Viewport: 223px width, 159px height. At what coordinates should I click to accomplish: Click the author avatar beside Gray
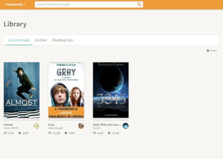[81, 126]
